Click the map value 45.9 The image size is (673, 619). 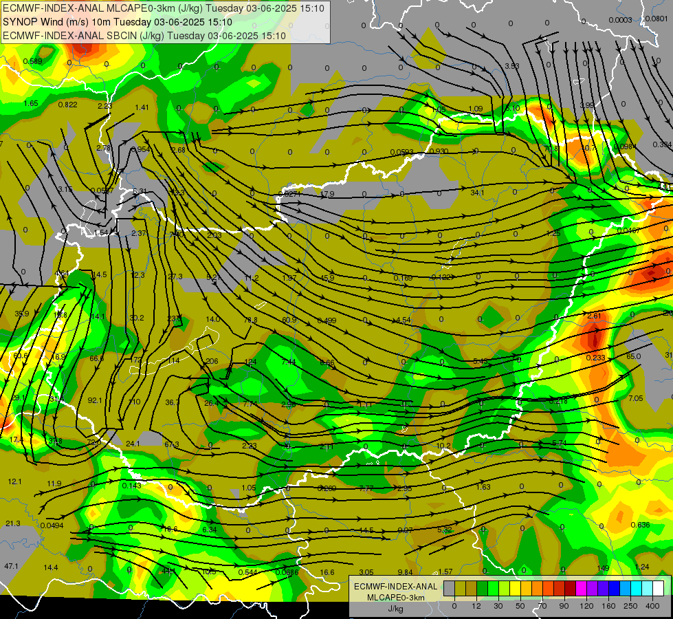pyautogui.click(x=327, y=278)
